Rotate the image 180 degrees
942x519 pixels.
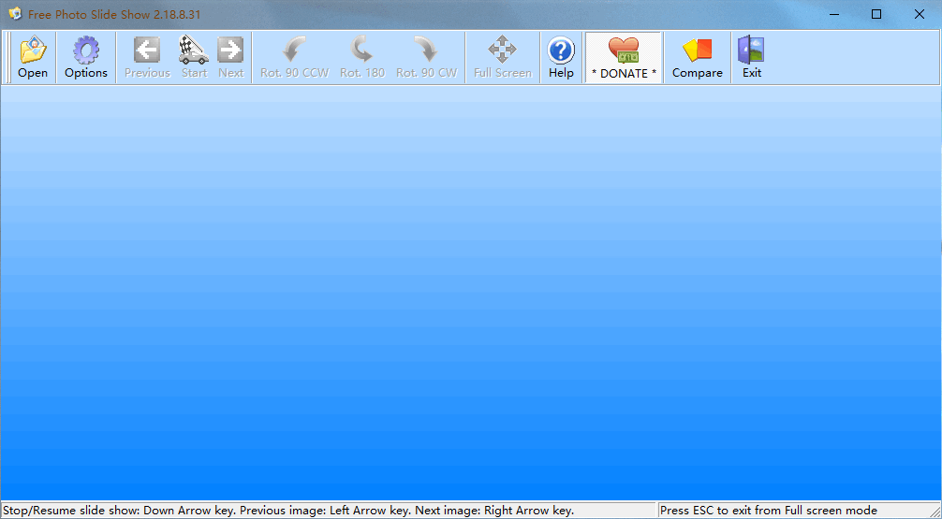[361, 57]
